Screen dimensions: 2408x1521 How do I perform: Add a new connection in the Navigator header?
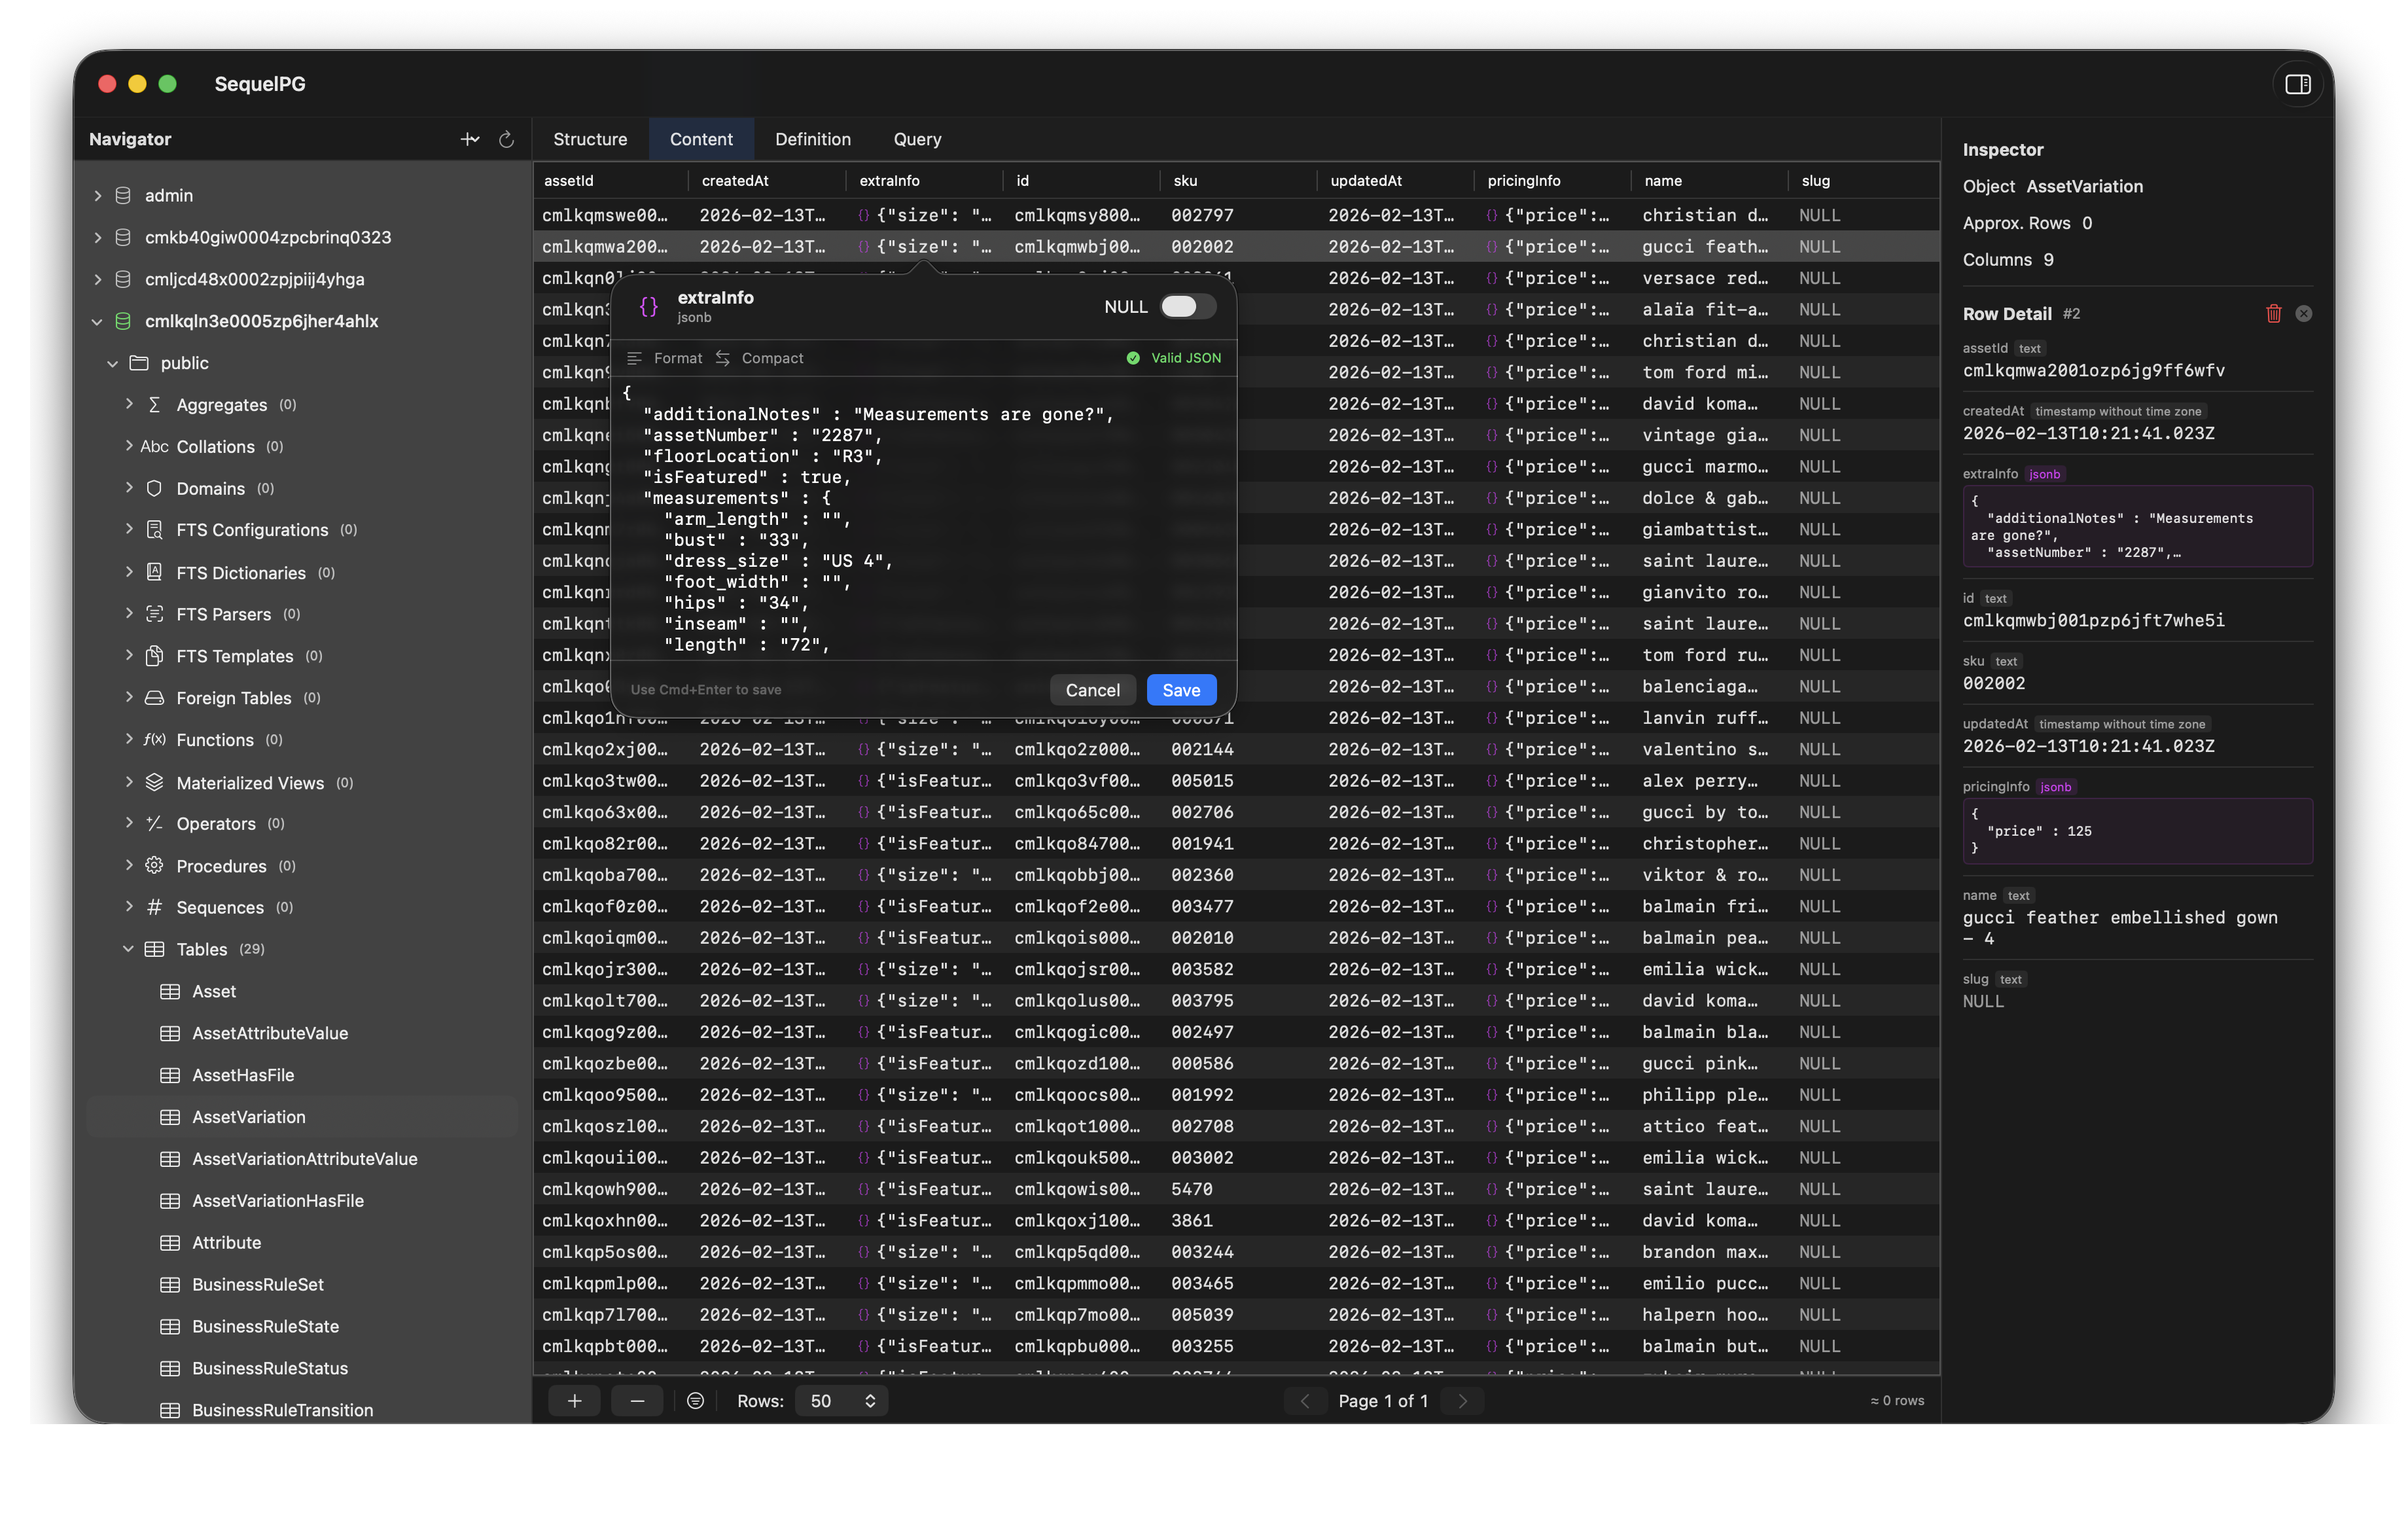[470, 139]
